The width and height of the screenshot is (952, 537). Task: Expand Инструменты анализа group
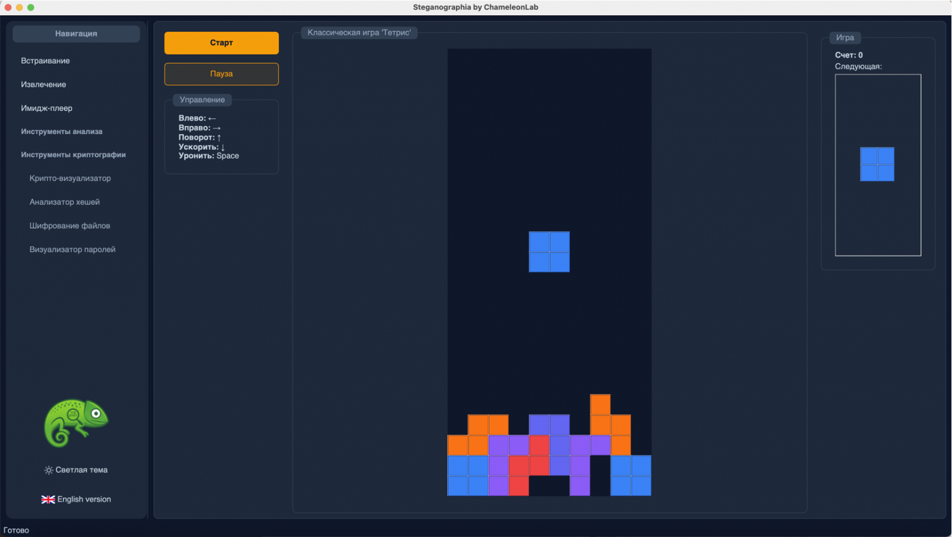62,132
